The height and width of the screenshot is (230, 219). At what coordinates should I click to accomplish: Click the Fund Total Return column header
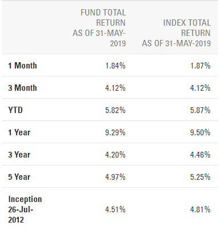[x=99, y=28]
